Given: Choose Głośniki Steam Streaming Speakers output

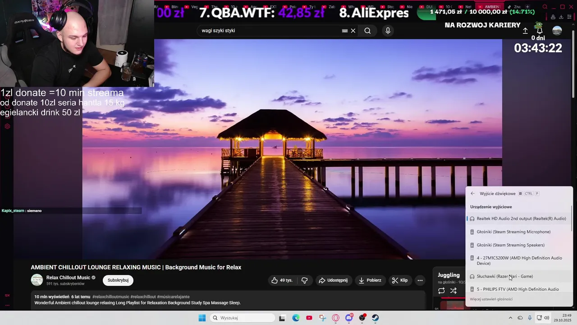Looking at the screenshot, I should click(519, 245).
